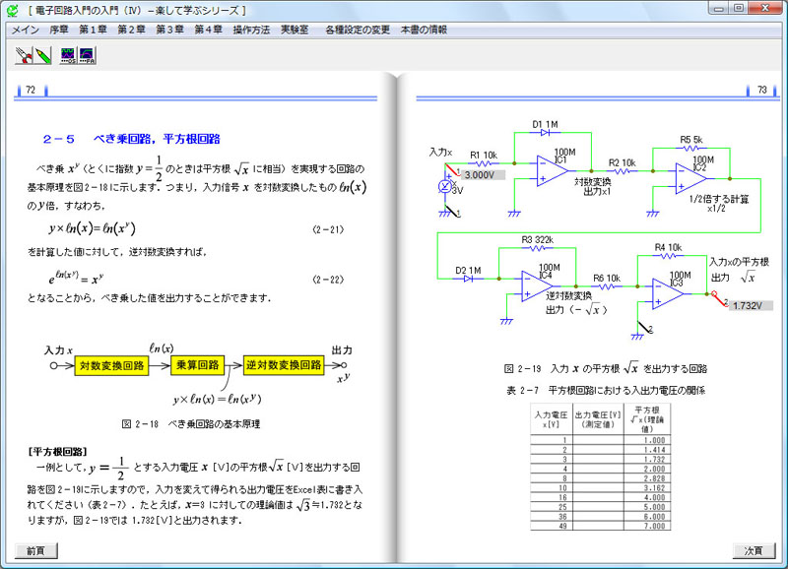
Task: Open the 第1章 menu
Action: (93, 30)
